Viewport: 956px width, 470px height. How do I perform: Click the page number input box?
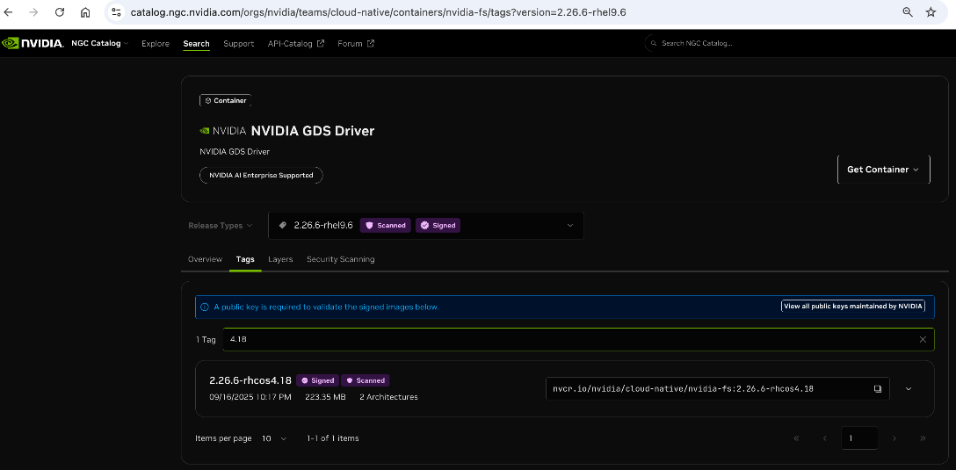pyautogui.click(x=859, y=437)
